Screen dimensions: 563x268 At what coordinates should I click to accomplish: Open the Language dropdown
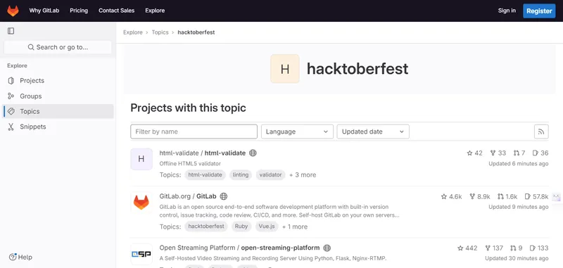point(297,132)
